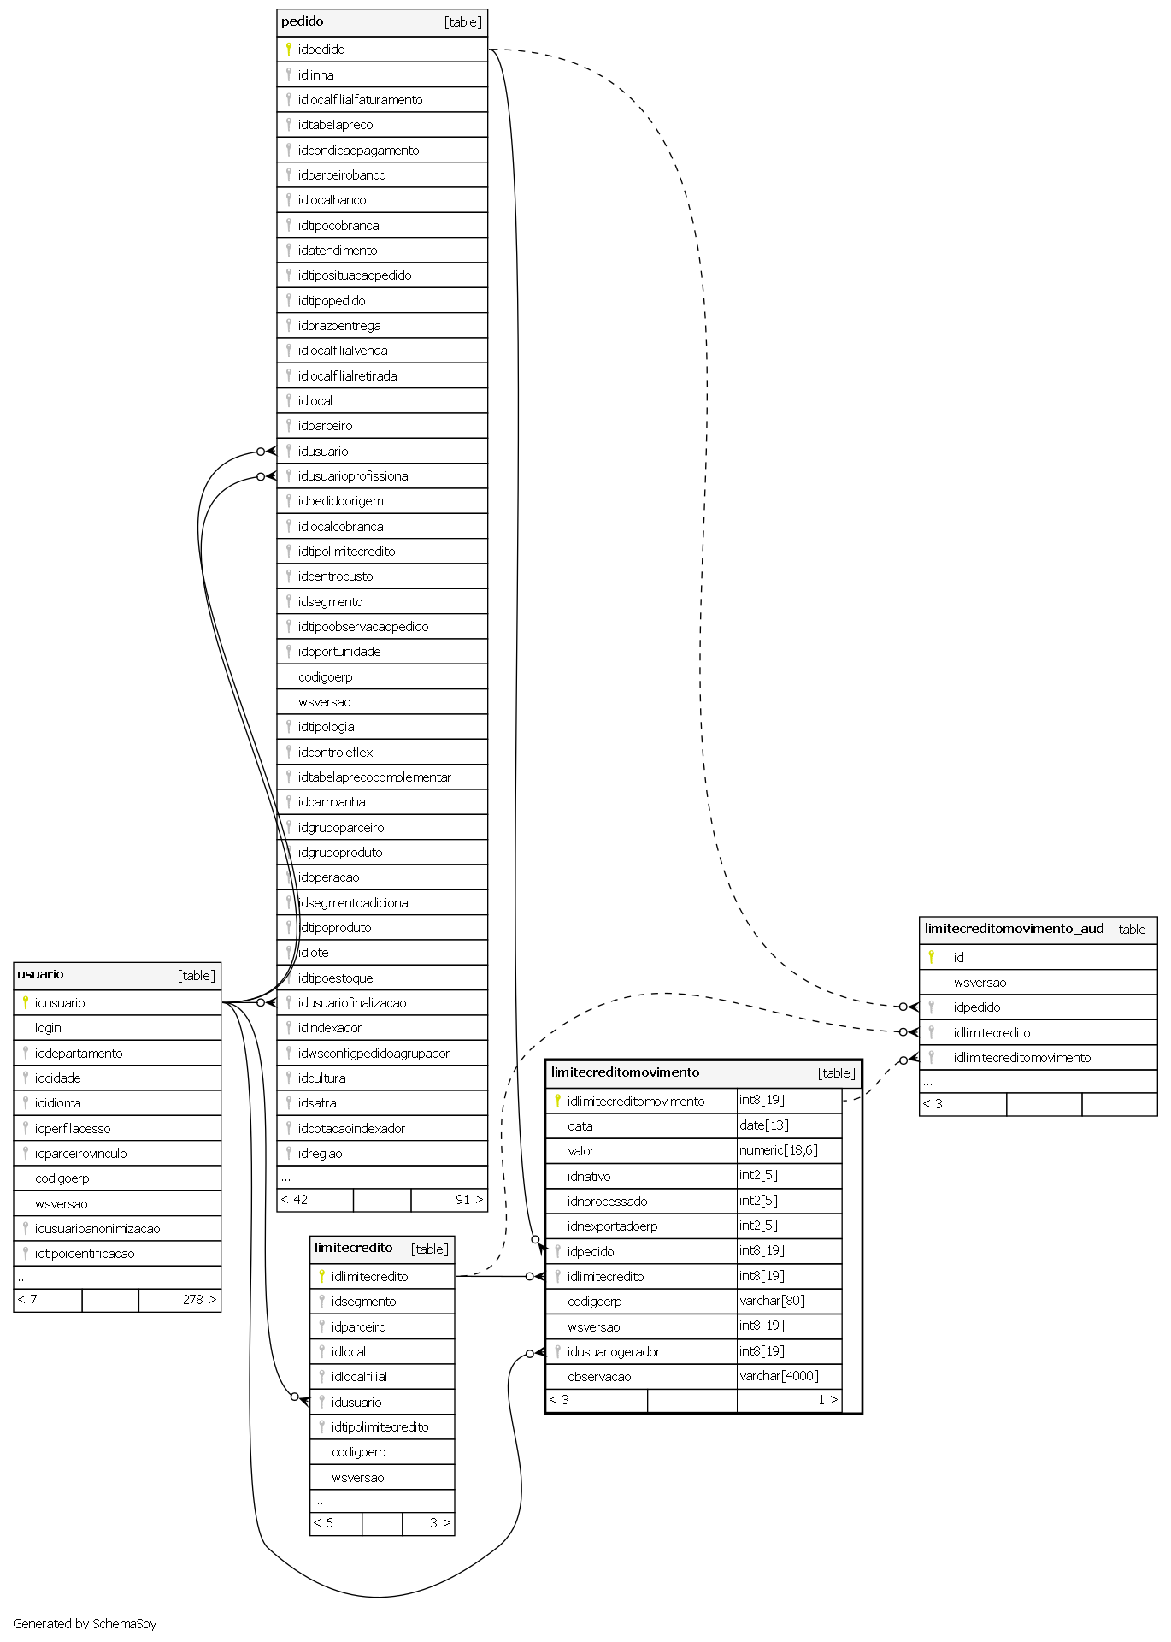This screenshot has height=1642, width=1171.
Task: Click the gray key icon beside idpedido in limitecreditomovimento_aud
Action: [932, 1007]
